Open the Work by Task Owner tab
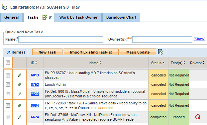 tap(78, 17)
